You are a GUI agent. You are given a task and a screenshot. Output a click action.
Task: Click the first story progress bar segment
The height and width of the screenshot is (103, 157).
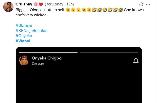[x=48, y=52]
